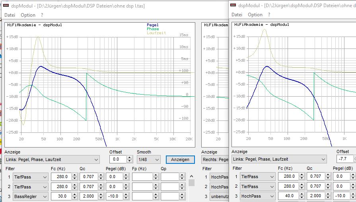Viewport: 356px width, 202px height.
Task: Expand the Rechts: Pegel Anzeige dropdown
Action: [x=215, y=159]
